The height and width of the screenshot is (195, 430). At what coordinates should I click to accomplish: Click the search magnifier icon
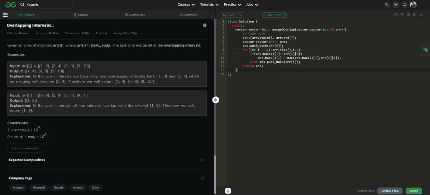click(x=22, y=5)
